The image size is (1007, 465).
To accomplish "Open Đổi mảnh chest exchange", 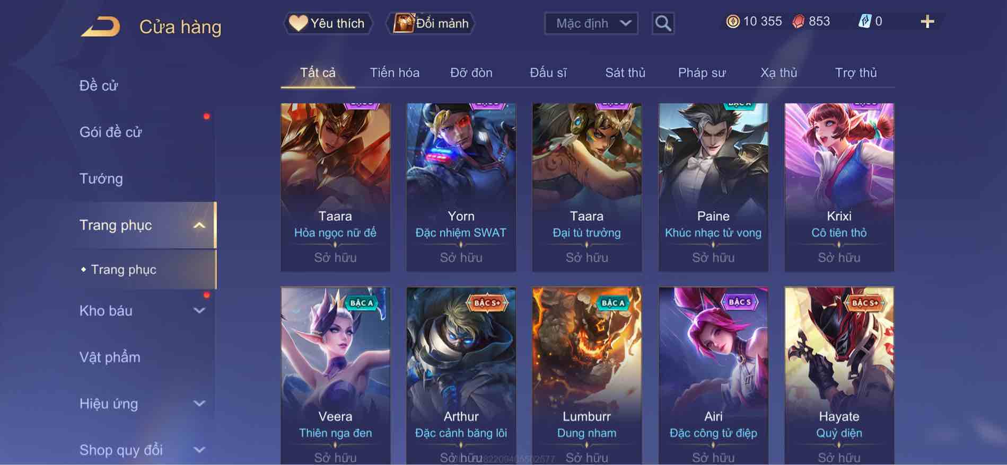I will [432, 23].
